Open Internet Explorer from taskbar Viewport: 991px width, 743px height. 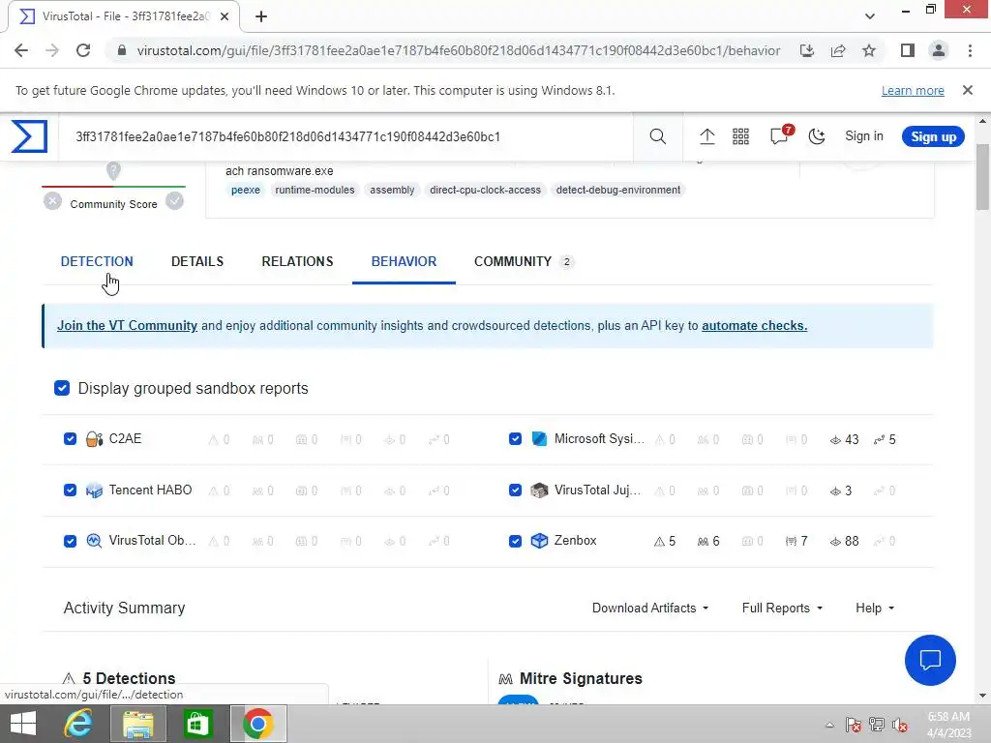[x=78, y=724]
